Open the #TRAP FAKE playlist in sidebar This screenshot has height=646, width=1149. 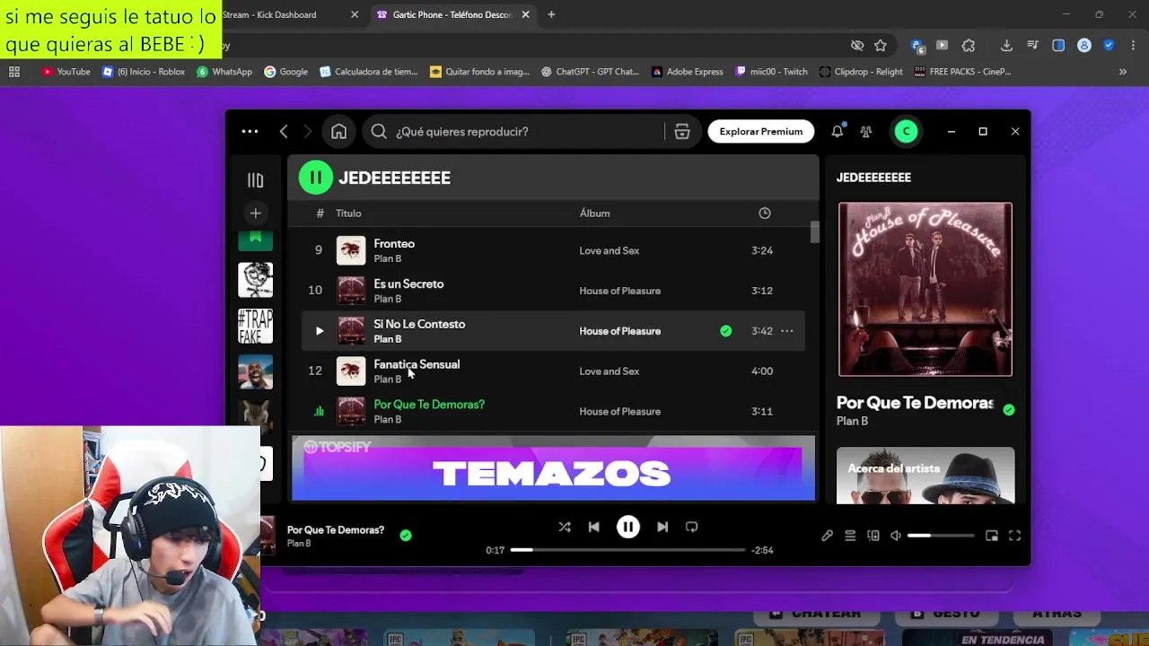255,326
